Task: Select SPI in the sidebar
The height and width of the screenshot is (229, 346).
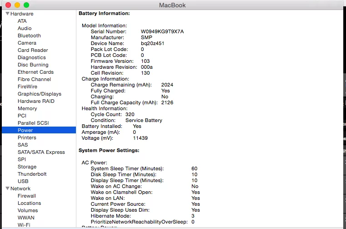Action: tap(22, 160)
